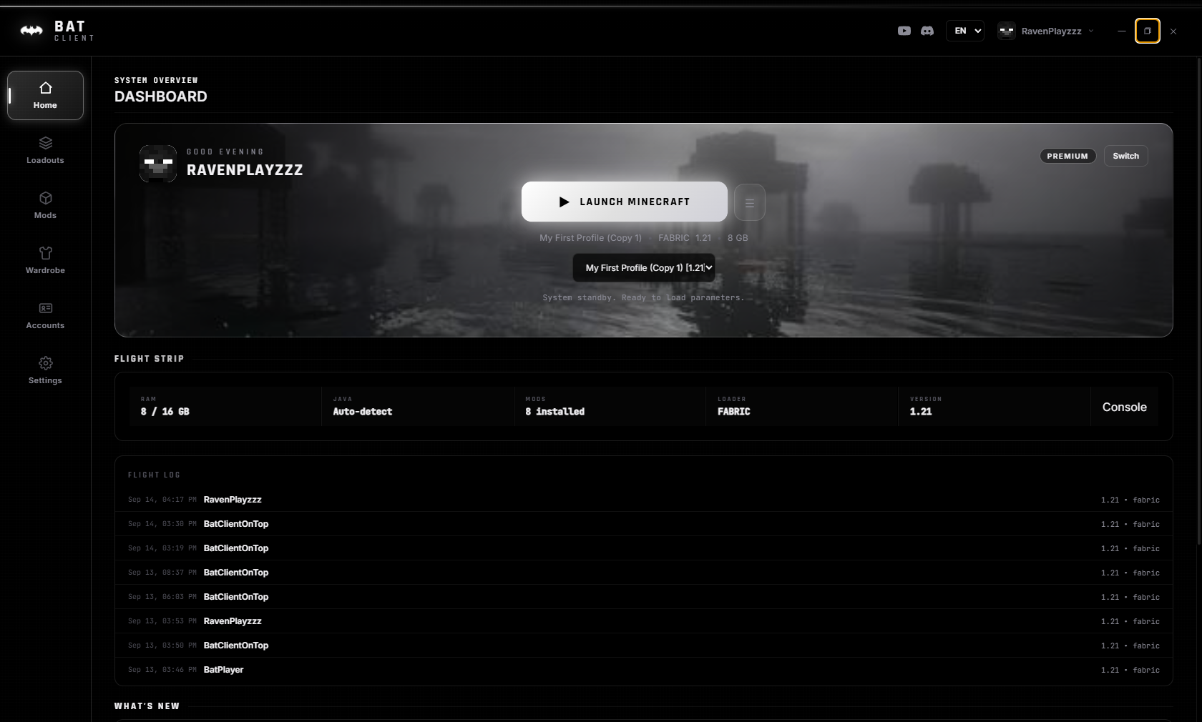Click the RAM 8 / 16 GB tile
Image resolution: width=1202 pixels, height=722 pixels.
[x=225, y=407]
